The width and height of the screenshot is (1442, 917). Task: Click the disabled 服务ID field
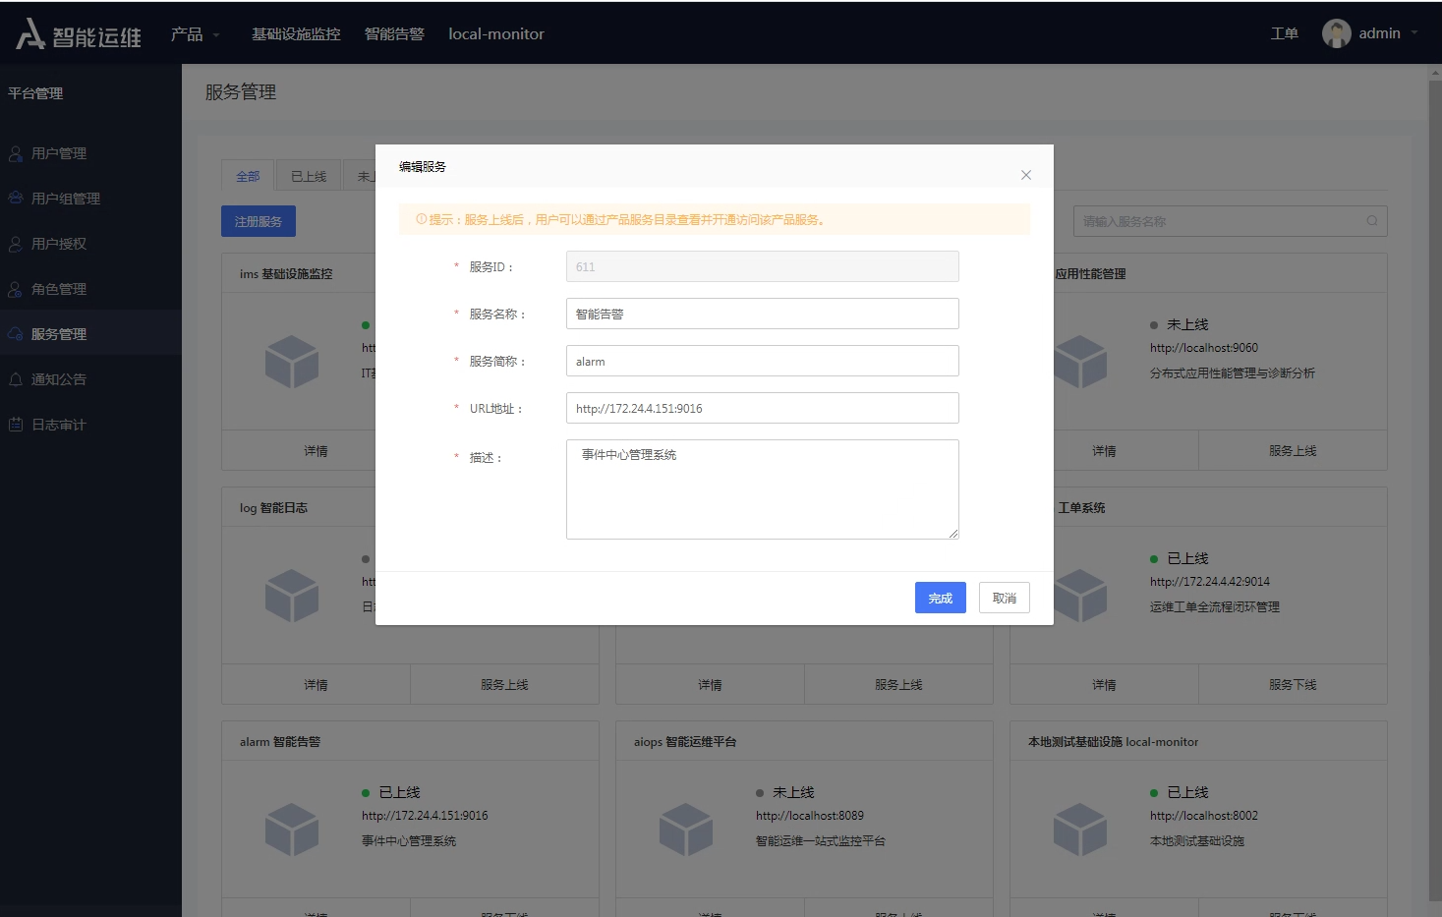763,266
